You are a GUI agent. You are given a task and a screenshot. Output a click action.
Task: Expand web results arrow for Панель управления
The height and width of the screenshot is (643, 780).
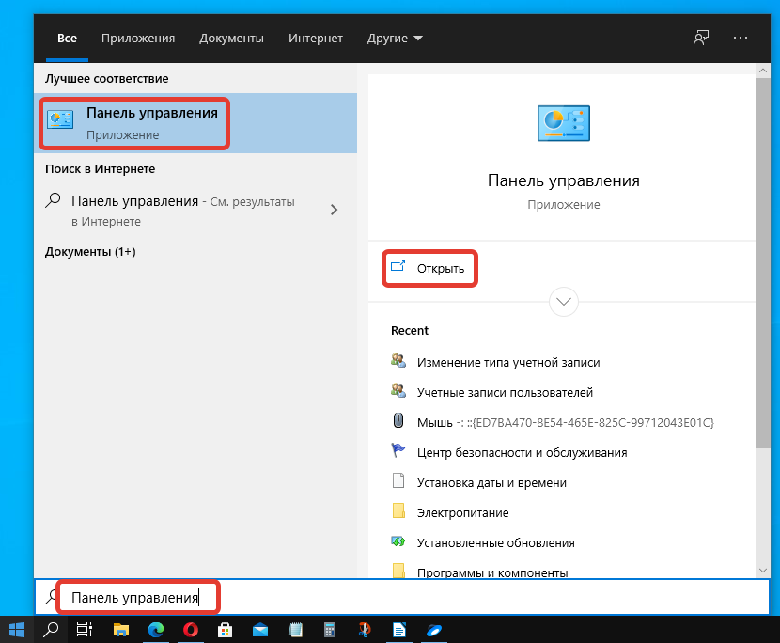click(334, 211)
